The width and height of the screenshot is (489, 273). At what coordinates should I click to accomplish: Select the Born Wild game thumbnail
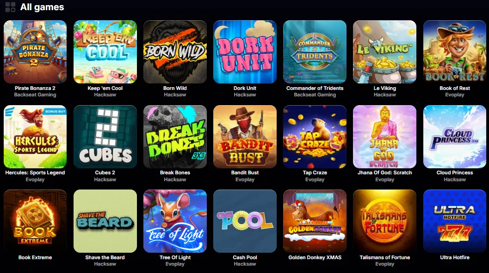point(175,52)
